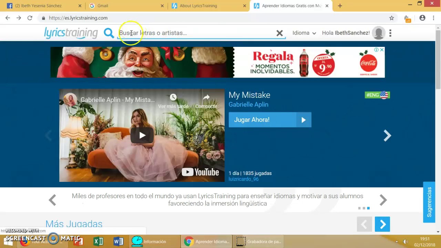The image size is (441, 248).
Task: Open the Idioma dropdown
Action: (304, 33)
